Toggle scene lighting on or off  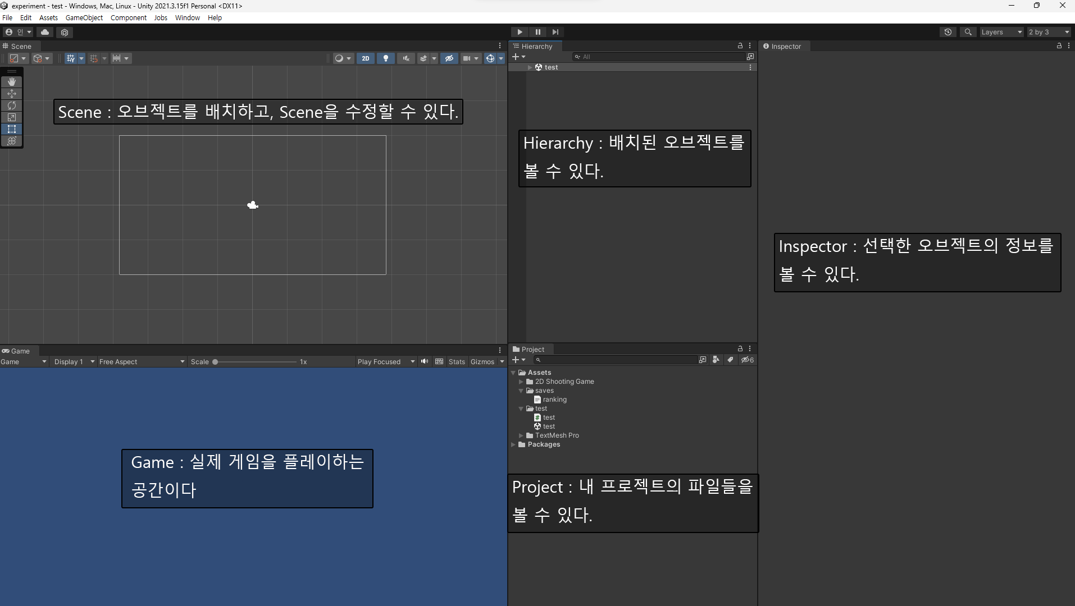[386, 58]
